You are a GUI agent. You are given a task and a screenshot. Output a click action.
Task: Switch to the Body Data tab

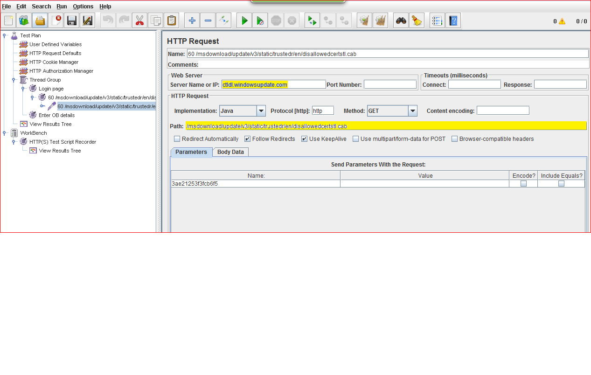coord(230,152)
